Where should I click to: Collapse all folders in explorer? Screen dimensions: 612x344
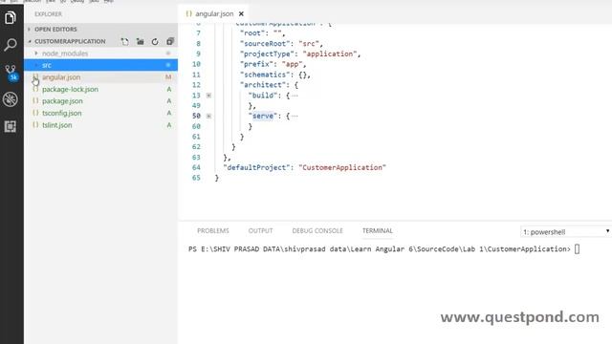pyautogui.click(x=170, y=41)
